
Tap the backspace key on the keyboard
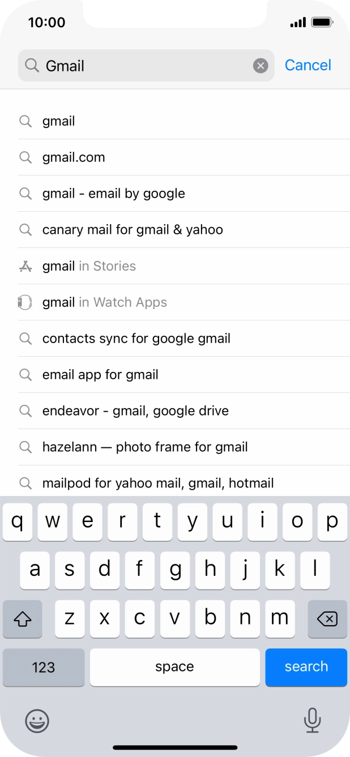pyautogui.click(x=327, y=619)
